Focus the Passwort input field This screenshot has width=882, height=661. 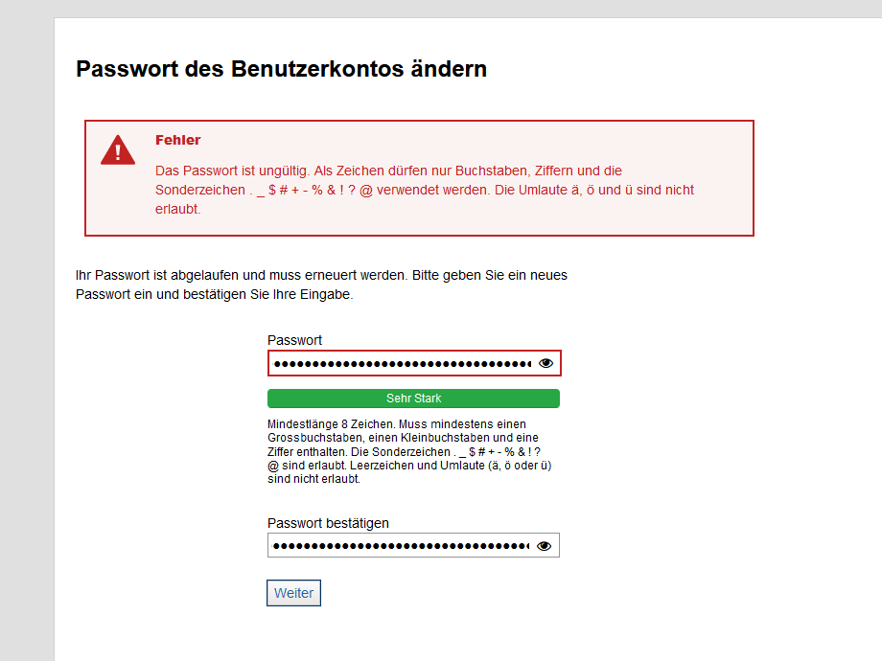point(414,363)
